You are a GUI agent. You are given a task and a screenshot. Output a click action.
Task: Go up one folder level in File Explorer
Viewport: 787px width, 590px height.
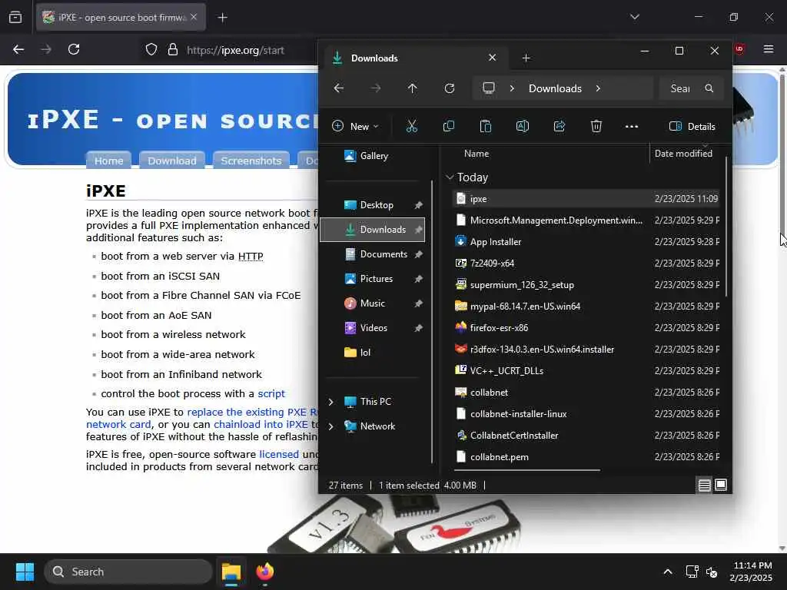[x=412, y=88]
